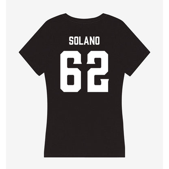Click the black gap between 6 and 2
Viewport: 169px width, 169px height.
point(84,78)
